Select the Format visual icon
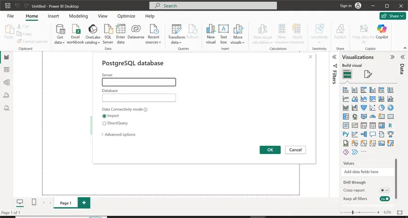The image size is (408, 218). point(368,74)
